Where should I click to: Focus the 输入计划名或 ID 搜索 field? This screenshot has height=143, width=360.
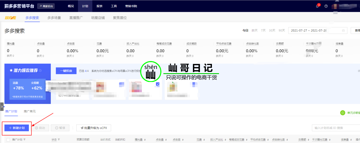(x=336, y=128)
